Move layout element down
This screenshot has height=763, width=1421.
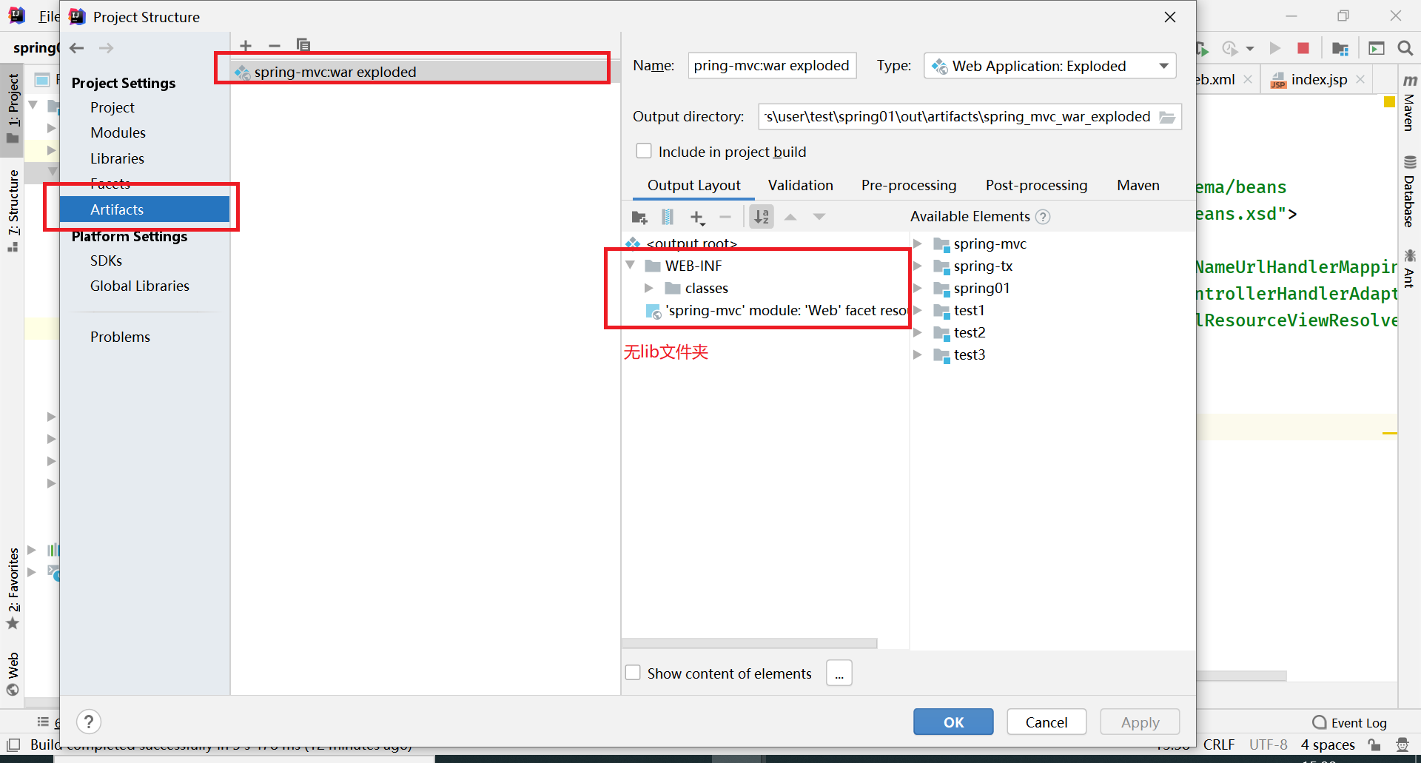click(x=819, y=217)
